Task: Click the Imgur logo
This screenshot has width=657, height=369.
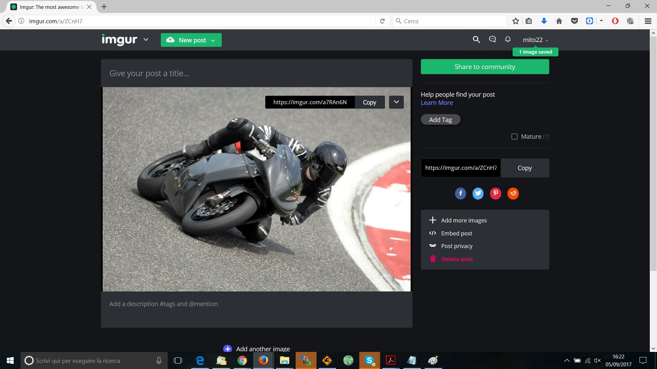Action: [x=119, y=40]
